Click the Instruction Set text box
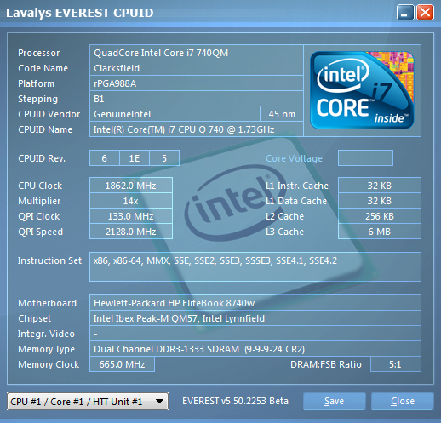The height and width of the screenshot is (423, 441). coord(255,266)
